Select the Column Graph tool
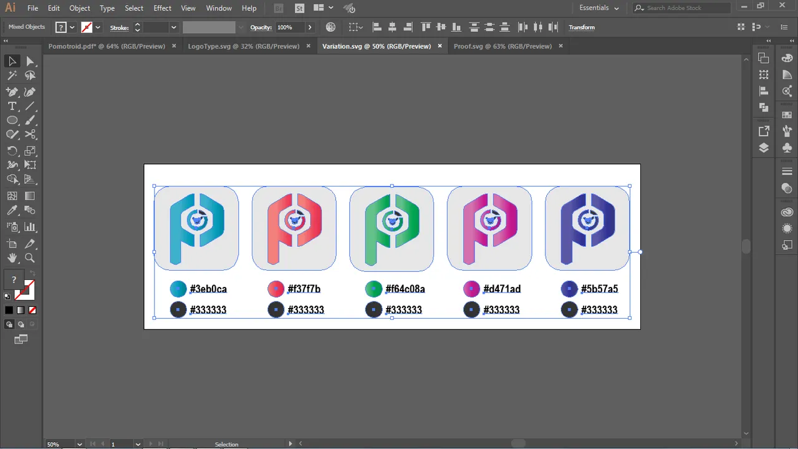 pyautogui.click(x=30, y=227)
